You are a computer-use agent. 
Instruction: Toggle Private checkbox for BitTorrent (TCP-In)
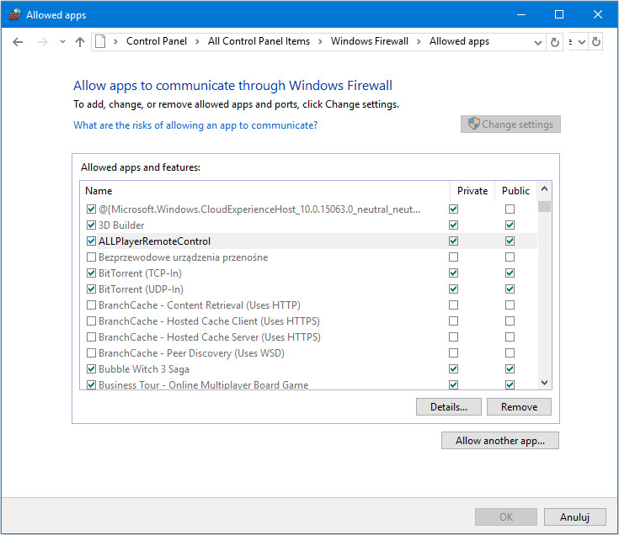click(x=454, y=273)
